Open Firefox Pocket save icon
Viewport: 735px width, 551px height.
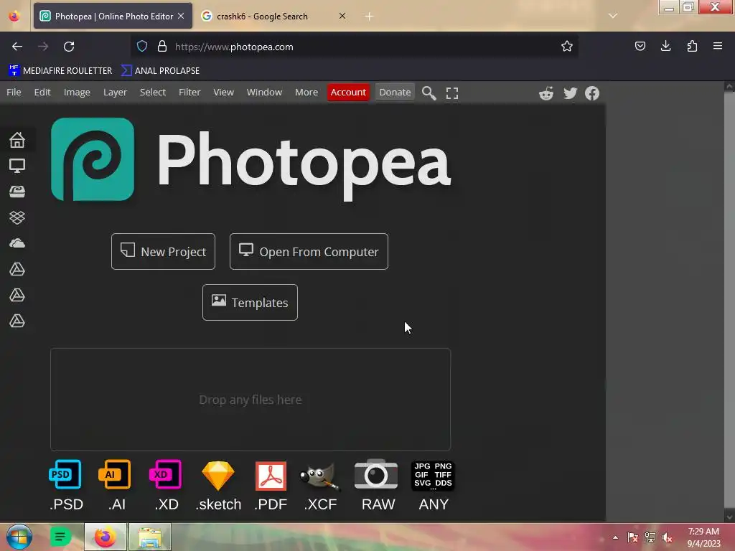tap(640, 46)
